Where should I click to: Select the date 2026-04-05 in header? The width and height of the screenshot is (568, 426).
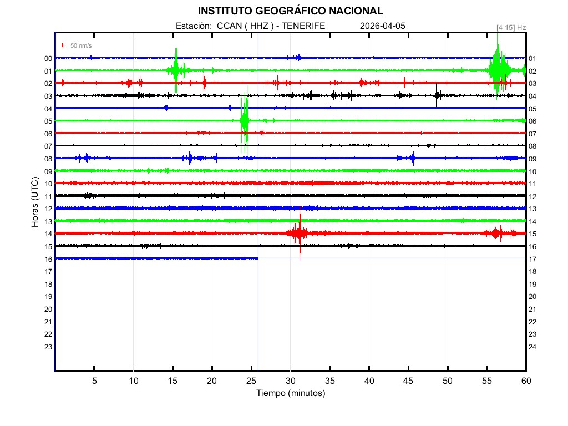[383, 26]
